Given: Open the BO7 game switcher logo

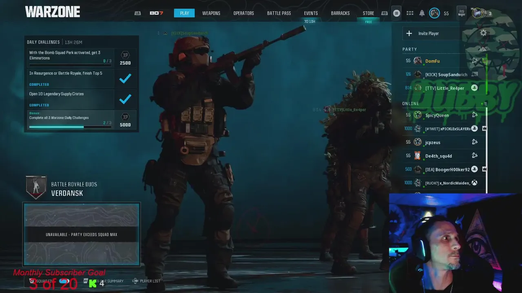Looking at the screenshot, I should 156,13.
